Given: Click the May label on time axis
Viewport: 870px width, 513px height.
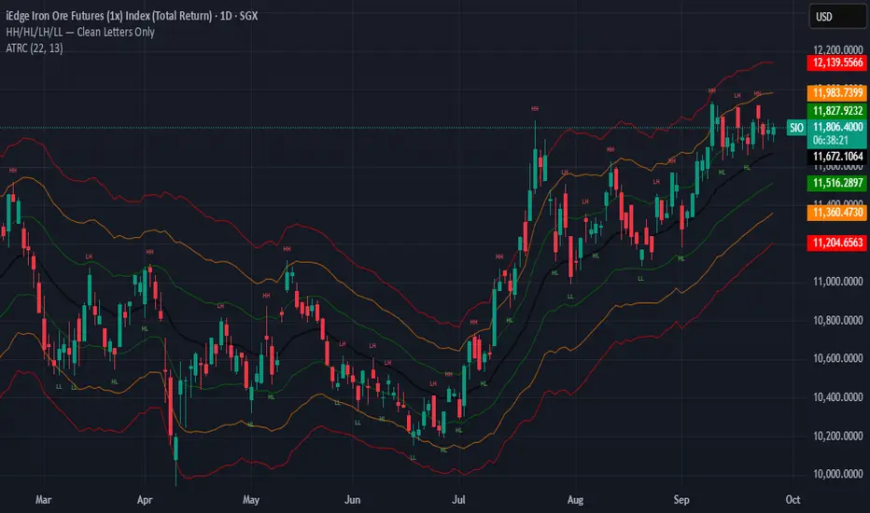Looking at the screenshot, I should point(251,500).
